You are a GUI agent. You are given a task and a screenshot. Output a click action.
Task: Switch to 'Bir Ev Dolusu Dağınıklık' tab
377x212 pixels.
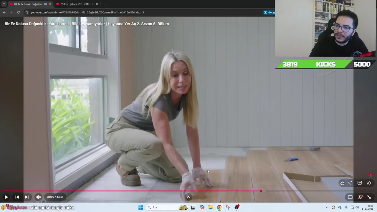28,4
